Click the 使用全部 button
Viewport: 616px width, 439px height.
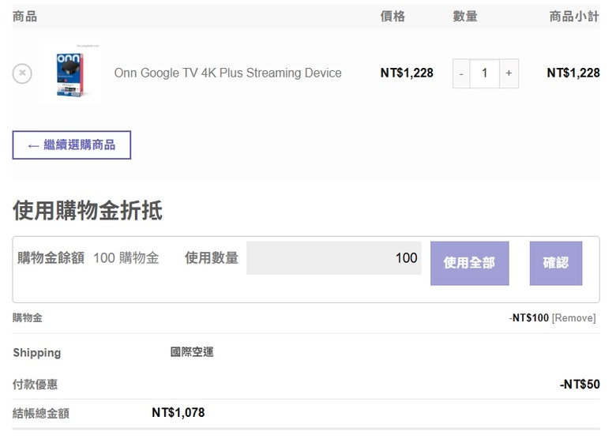469,263
